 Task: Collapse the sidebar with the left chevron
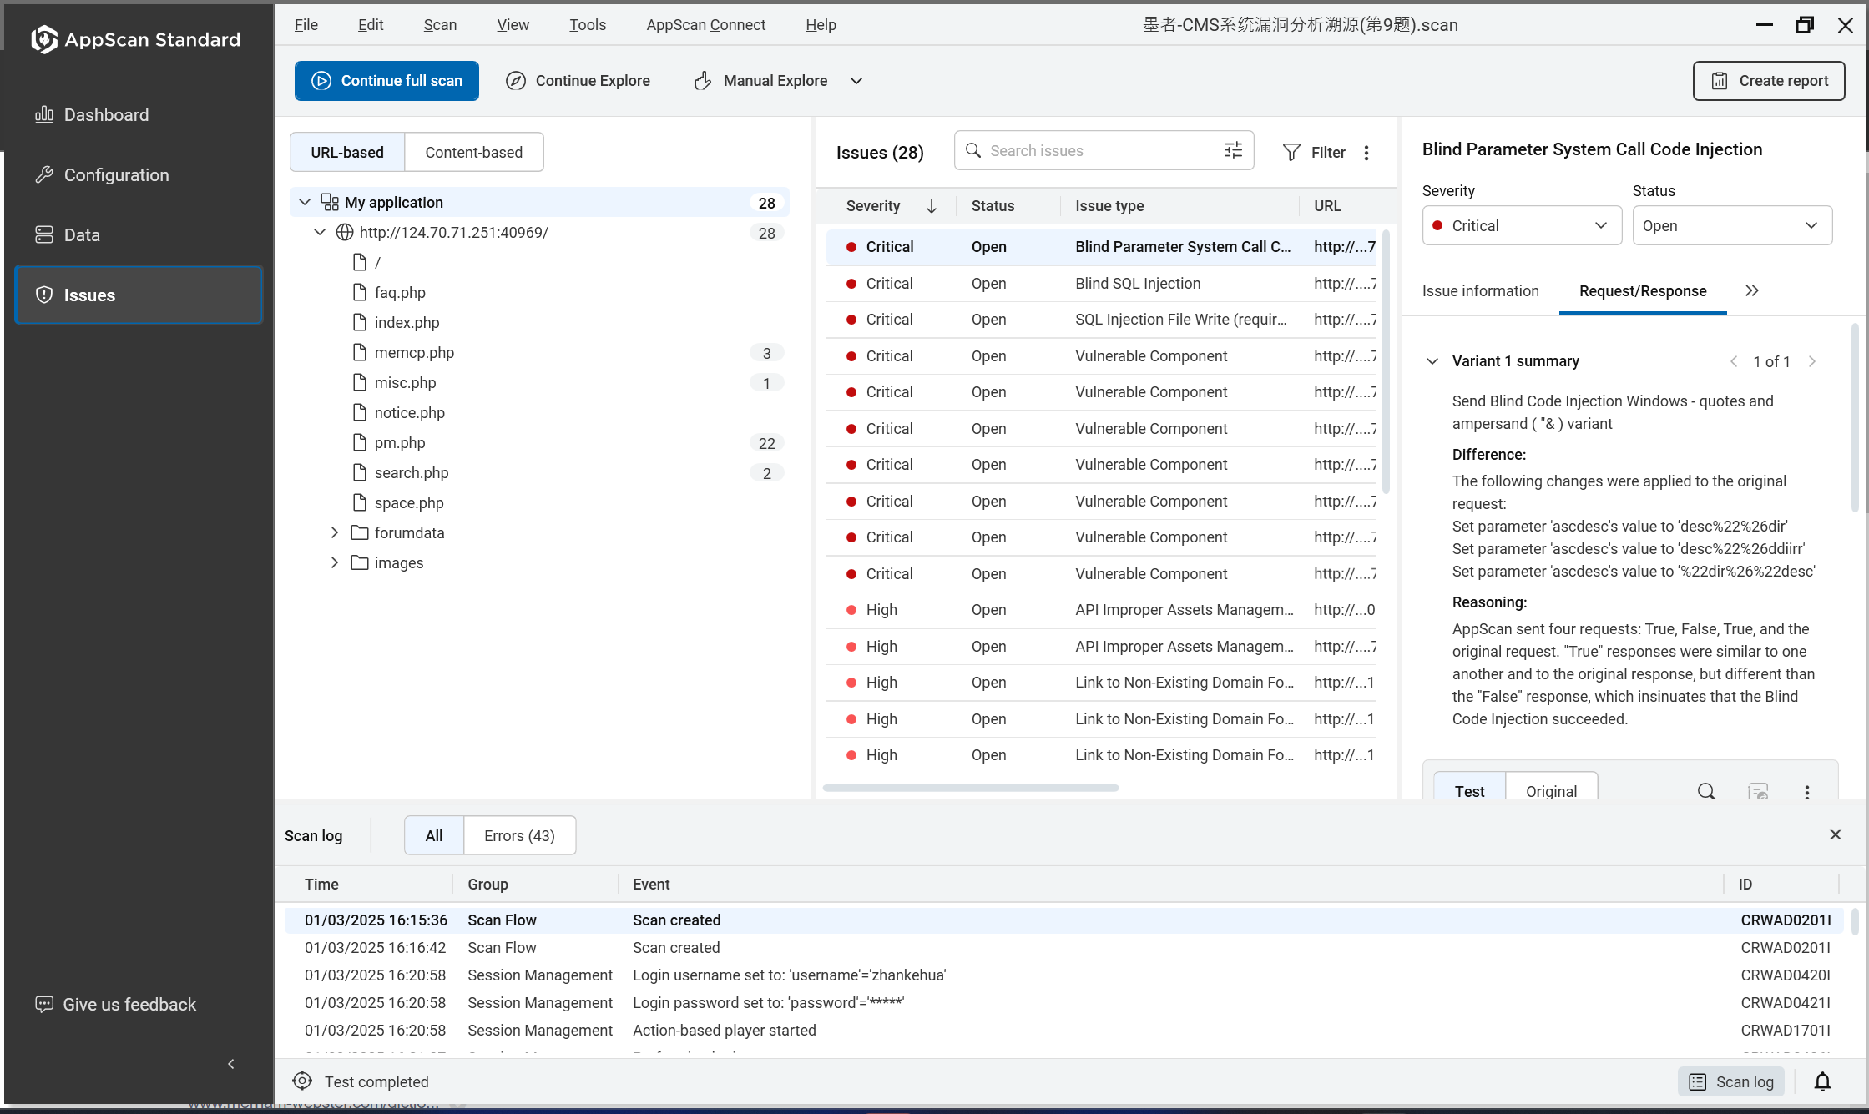click(x=231, y=1064)
